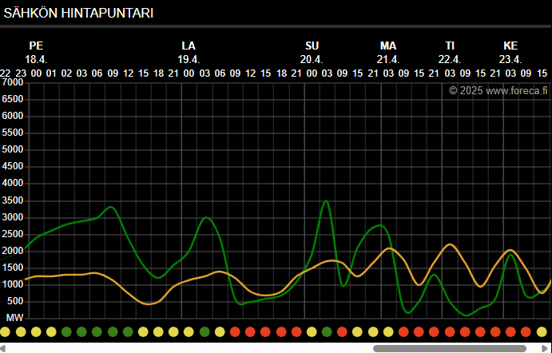
Task: Select the green price dot under LA 03
Action: click(x=205, y=331)
